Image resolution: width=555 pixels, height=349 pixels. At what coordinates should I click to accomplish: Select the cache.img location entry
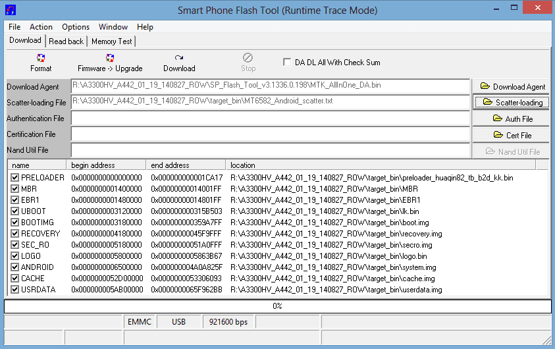[332, 279]
